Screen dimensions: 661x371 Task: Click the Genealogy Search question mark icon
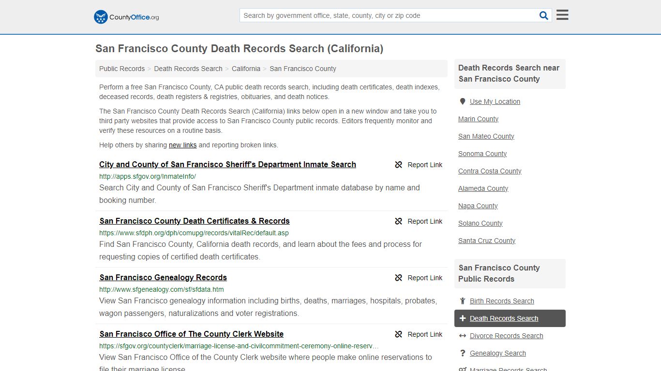click(x=463, y=353)
